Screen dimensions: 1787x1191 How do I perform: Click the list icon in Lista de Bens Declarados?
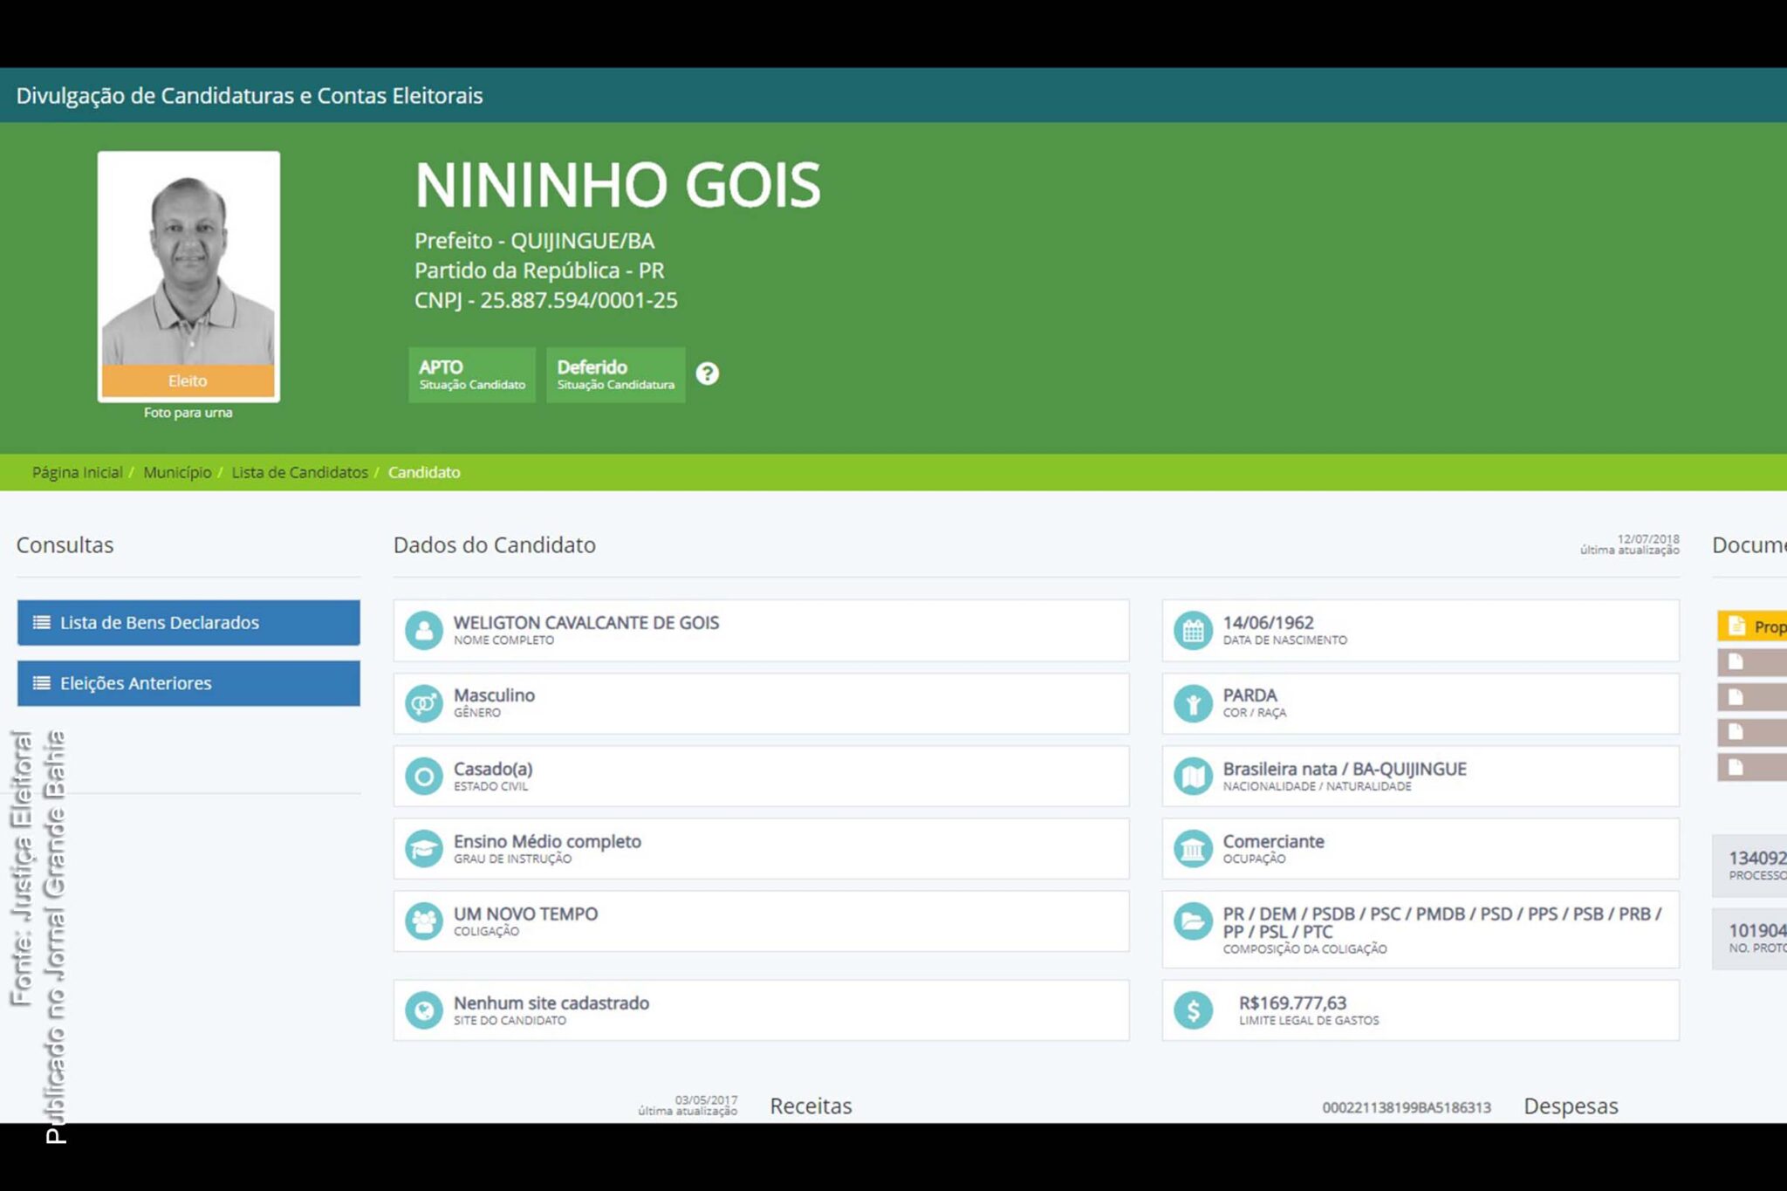click(x=41, y=622)
